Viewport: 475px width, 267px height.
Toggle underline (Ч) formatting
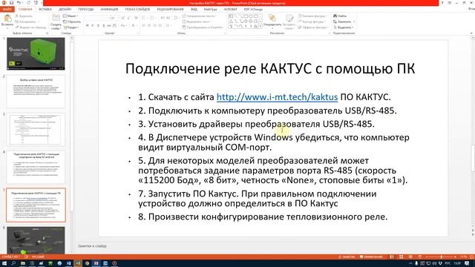[98, 26]
